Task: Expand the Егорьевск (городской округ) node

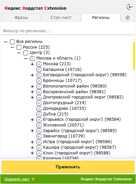Action: click(32, 120)
